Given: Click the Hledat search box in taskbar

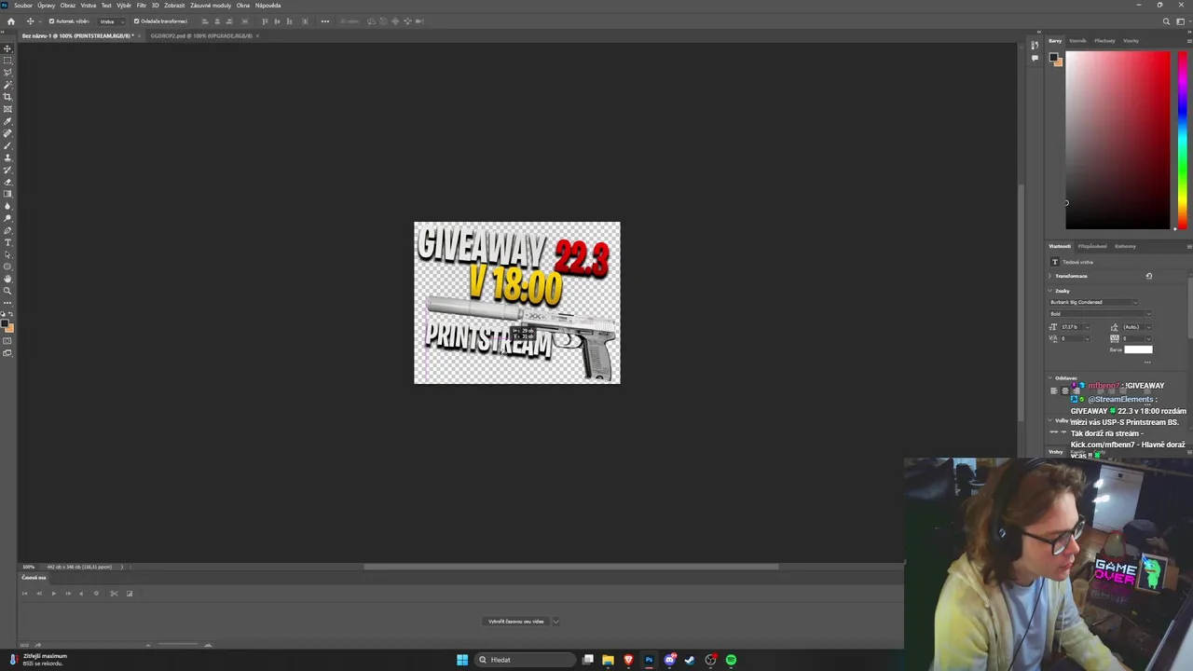Looking at the screenshot, I should 525,660.
